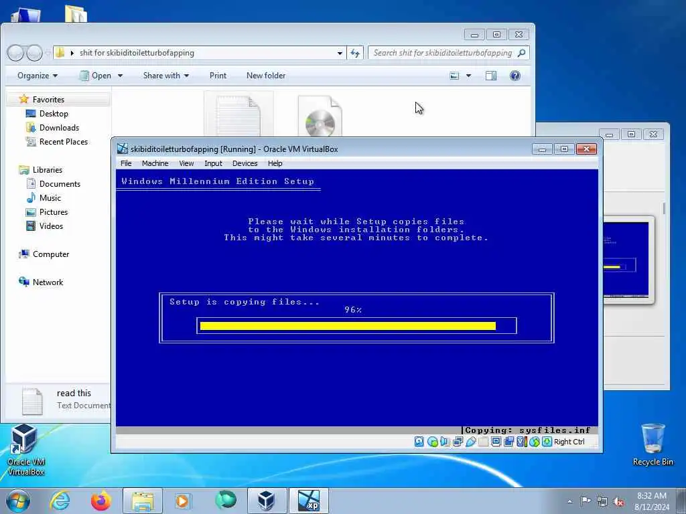The image size is (686, 514).
Task: Open the Devices menu in VirtualBox
Action: pos(245,163)
